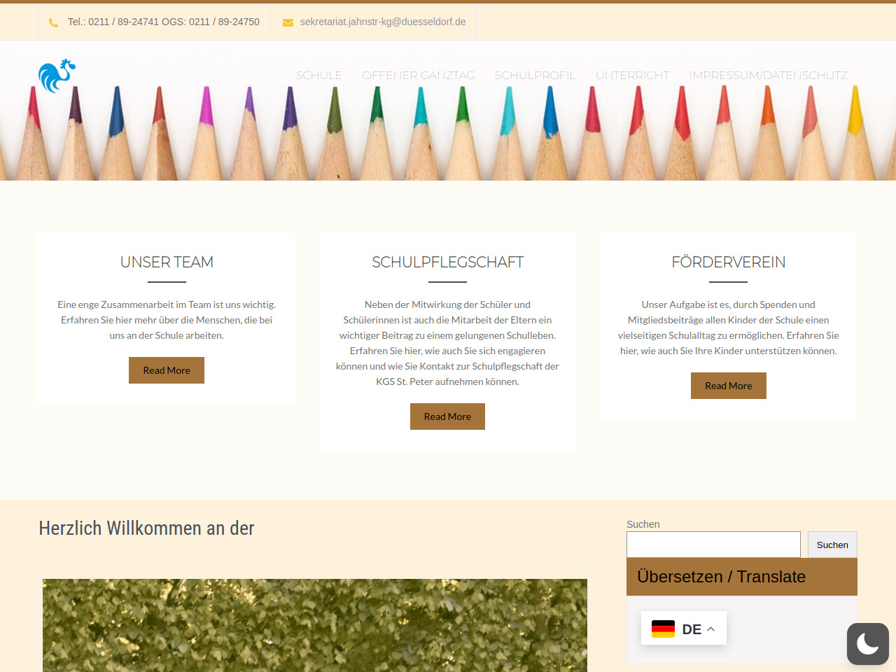Click the German flag icon
This screenshot has width=896, height=672.
click(x=663, y=629)
